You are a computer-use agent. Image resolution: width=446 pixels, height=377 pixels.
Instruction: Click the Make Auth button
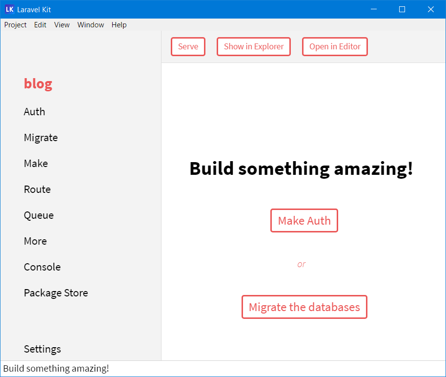click(x=304, y=221)
